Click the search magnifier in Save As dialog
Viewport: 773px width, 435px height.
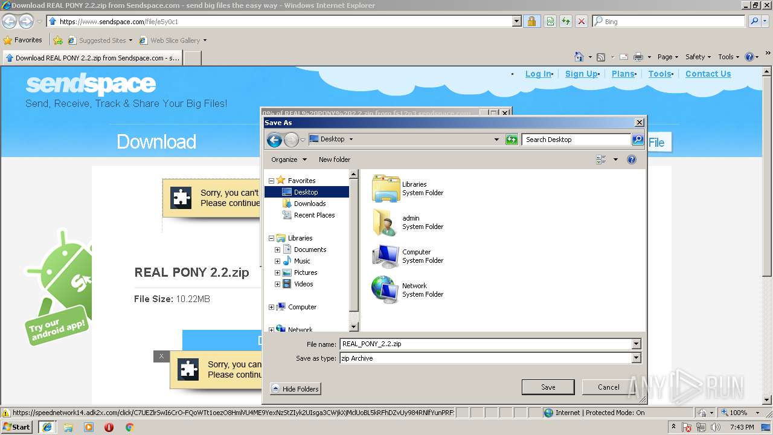638,140
